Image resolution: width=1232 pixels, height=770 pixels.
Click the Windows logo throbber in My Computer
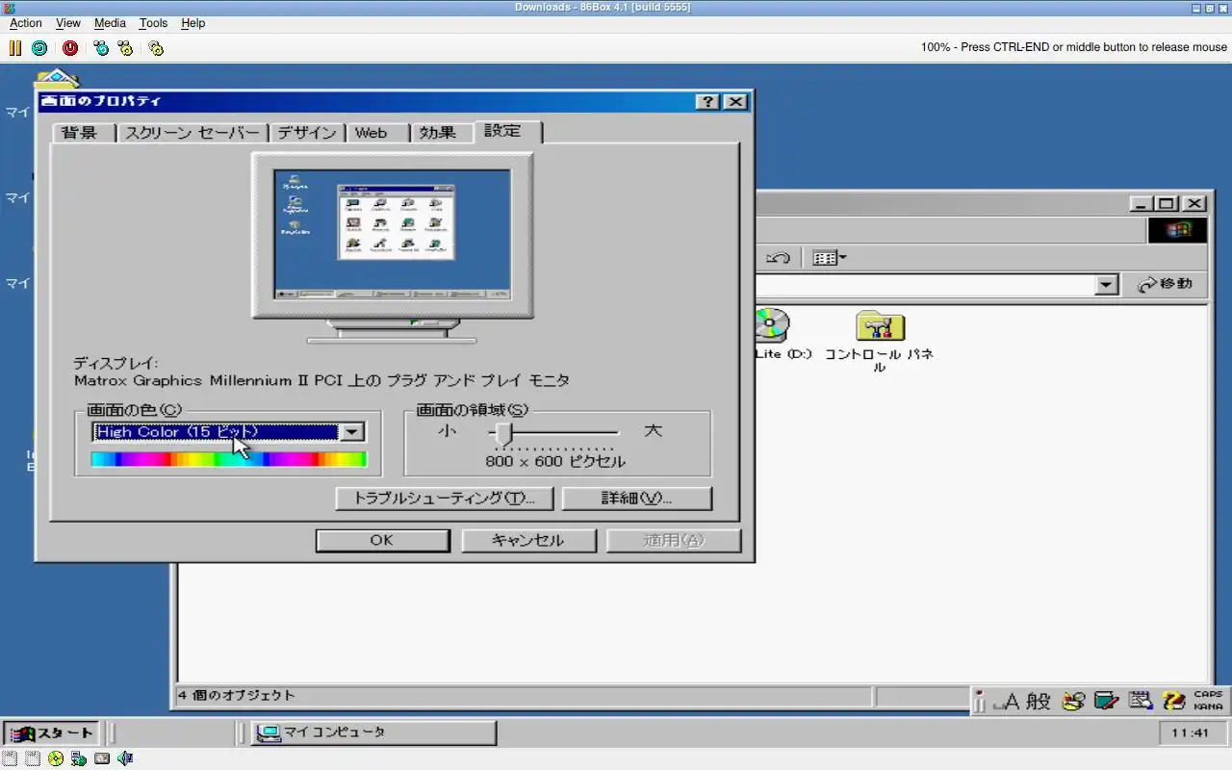click(1177, 230)
